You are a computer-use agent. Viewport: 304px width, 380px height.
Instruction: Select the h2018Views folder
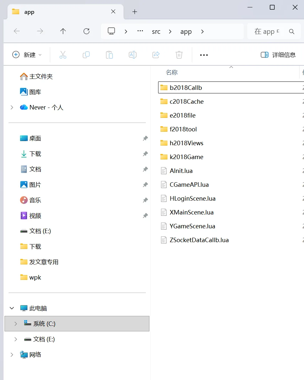(187, 143)
